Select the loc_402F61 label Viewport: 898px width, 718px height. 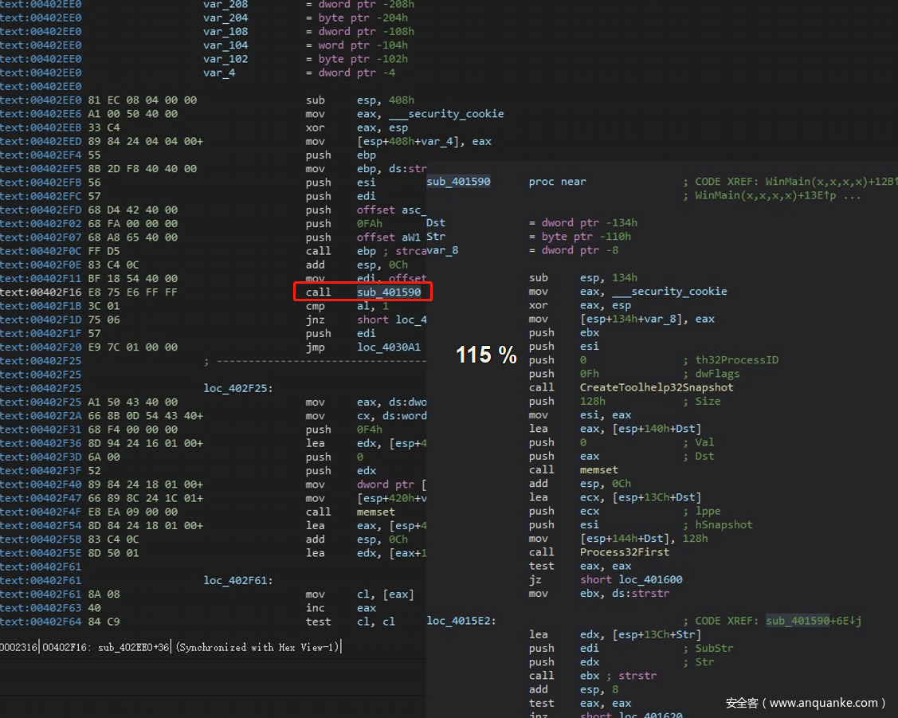(x=238, y=580)
